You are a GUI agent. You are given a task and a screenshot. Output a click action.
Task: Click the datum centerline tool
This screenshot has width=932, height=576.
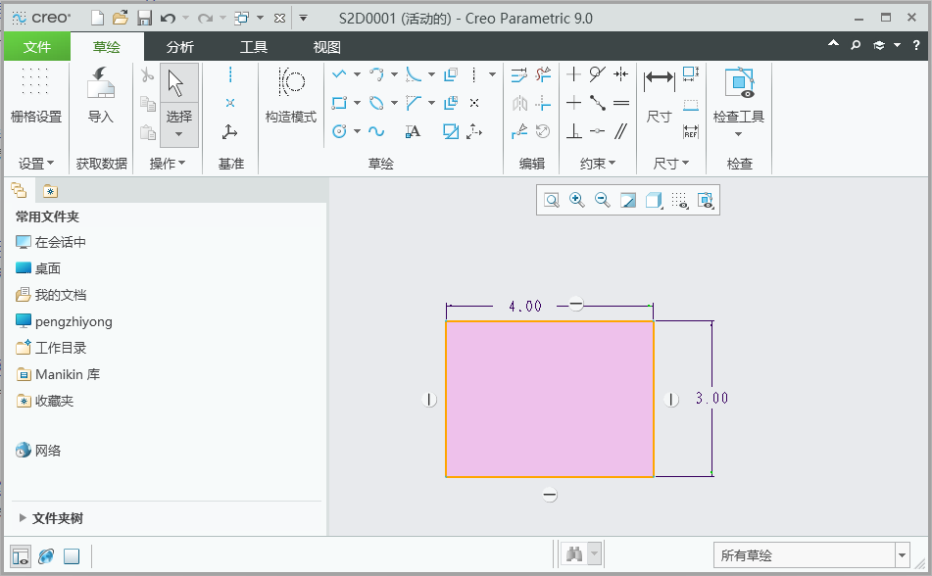230,74
